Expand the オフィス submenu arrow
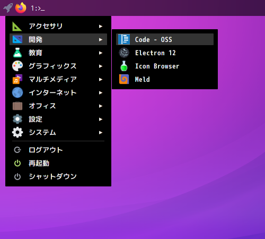 pos(101,106)
